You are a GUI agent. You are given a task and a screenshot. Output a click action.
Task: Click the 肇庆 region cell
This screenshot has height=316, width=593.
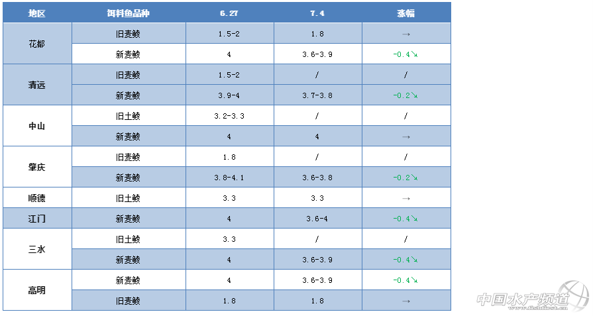[37, 167]
